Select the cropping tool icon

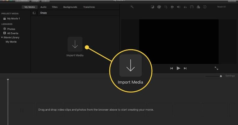[165, 7]
